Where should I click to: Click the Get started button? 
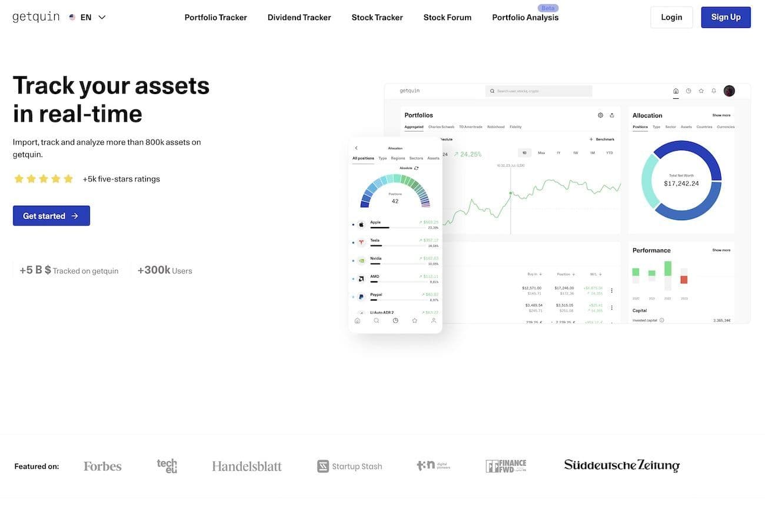point(51,216)
